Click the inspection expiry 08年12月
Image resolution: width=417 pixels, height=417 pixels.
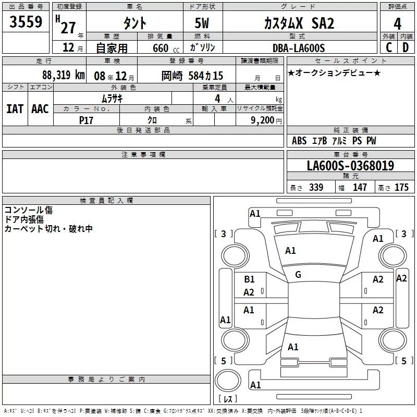[x=114, y=76]
